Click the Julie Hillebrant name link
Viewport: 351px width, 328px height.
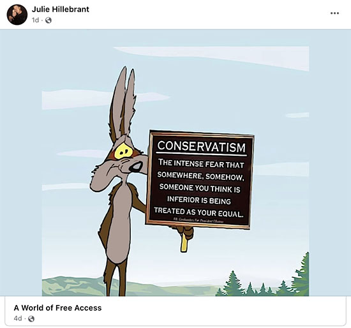(x=60, y=9)
